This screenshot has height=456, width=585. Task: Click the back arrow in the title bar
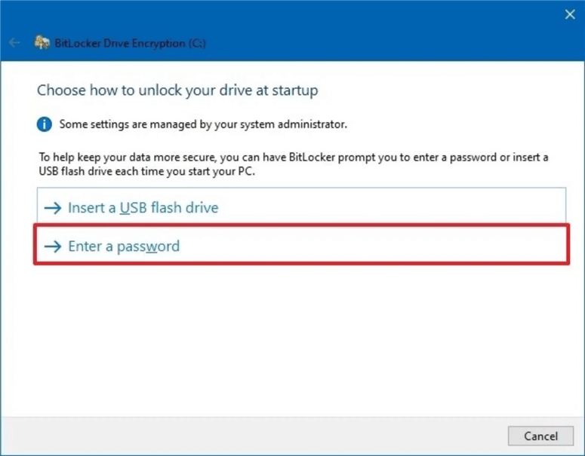tap(14, 43)
